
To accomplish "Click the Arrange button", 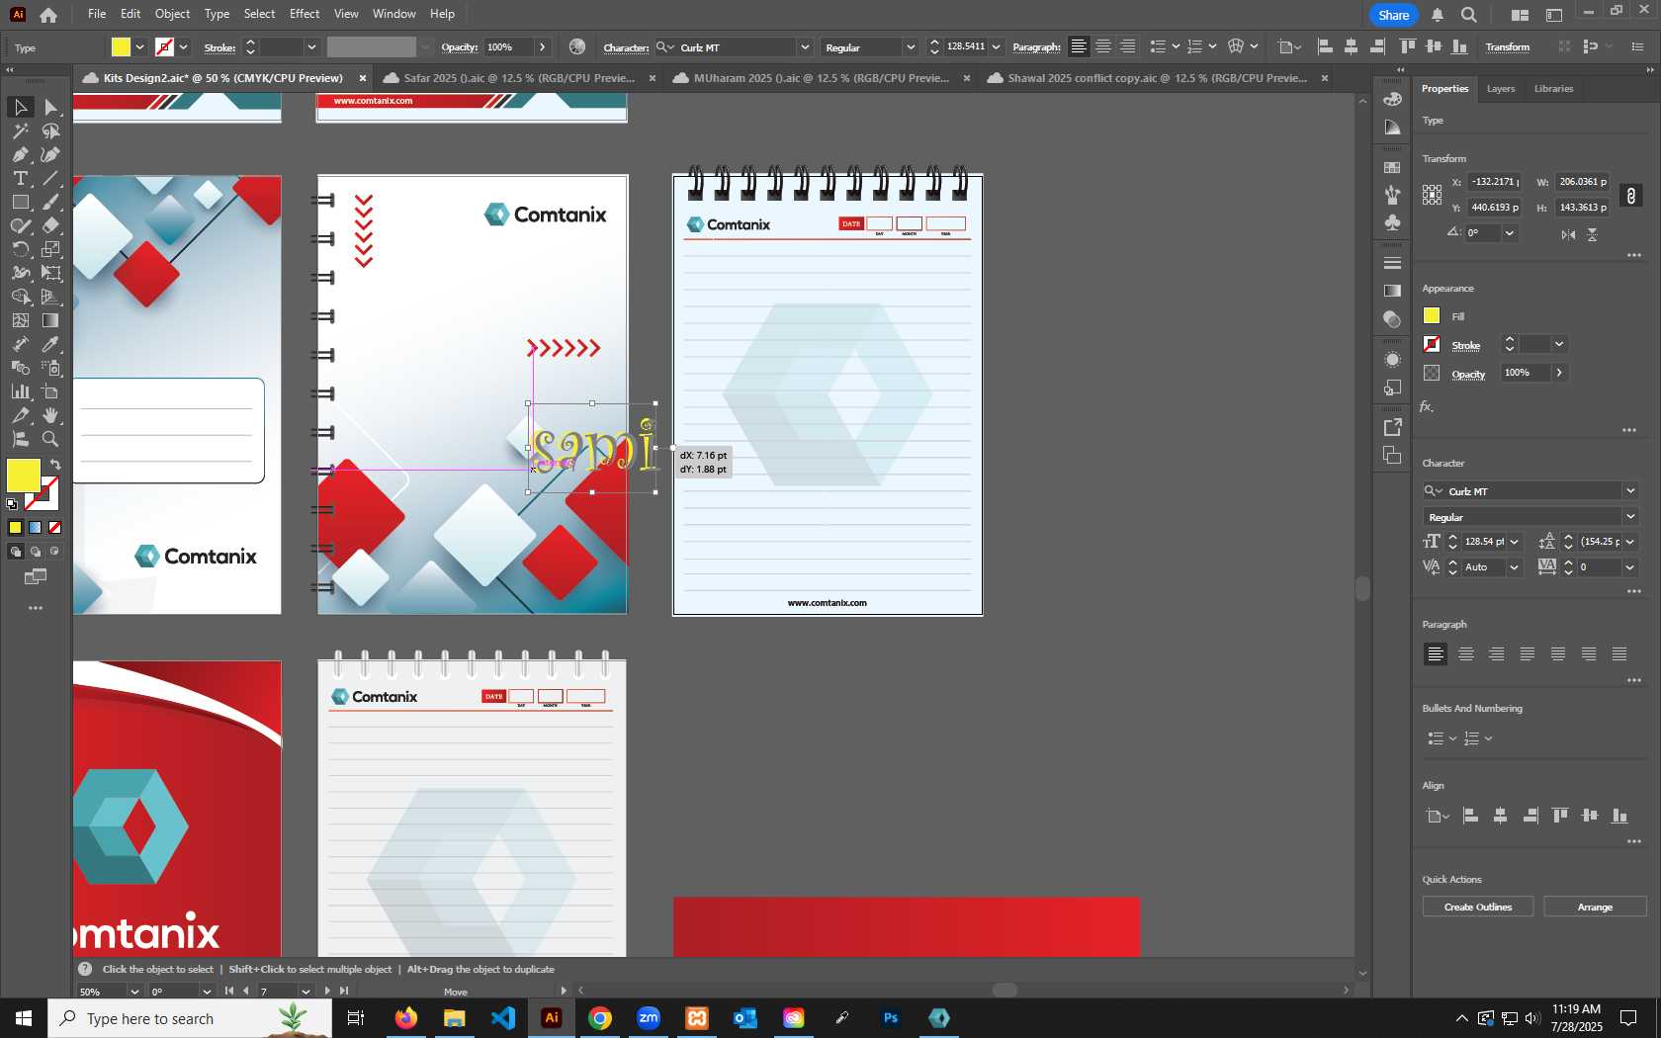I will 1594,908.
